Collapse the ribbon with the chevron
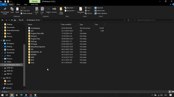 click(170, 4)
